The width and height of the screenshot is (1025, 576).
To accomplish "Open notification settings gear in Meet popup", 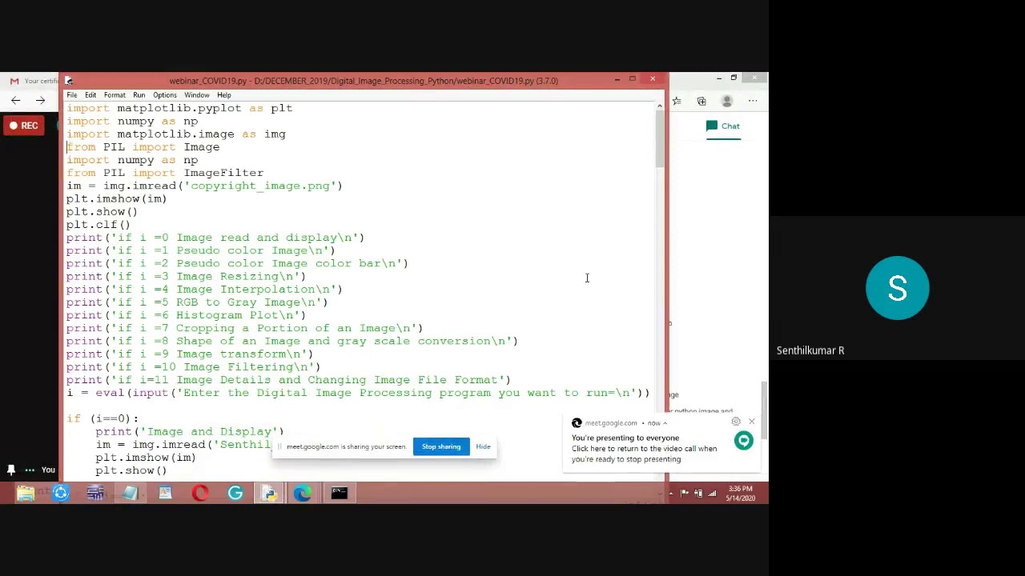I will 736,422.
